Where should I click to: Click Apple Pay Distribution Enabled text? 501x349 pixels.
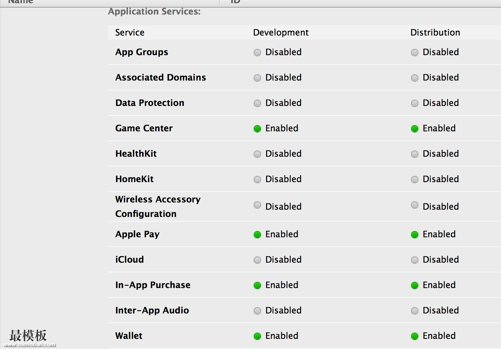439,234
